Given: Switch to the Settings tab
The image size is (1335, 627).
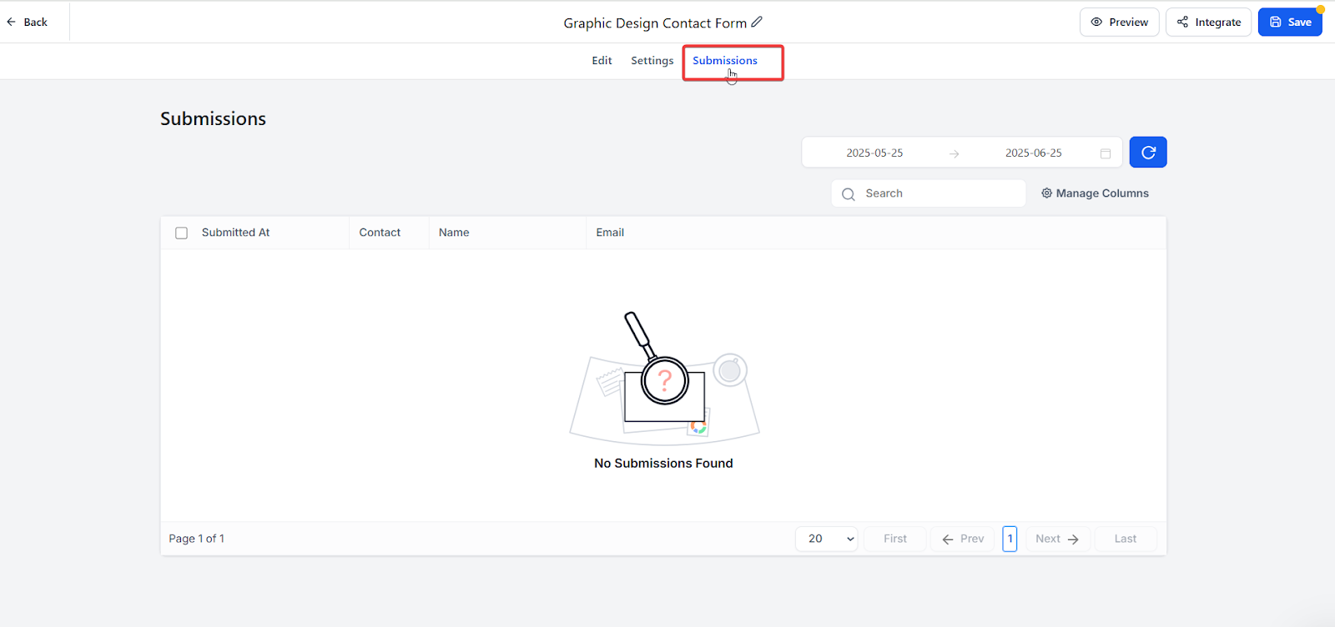Looking at the screenshot, I should pos(652,61).
